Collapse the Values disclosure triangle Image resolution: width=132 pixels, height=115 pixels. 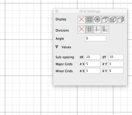(x=57, y=47)
